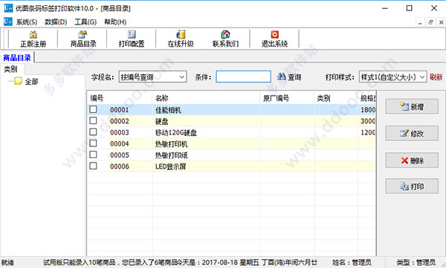Click the 原厂编号 column header
Viewport: 446px width, 268px height.
click(x=287, y=98)
